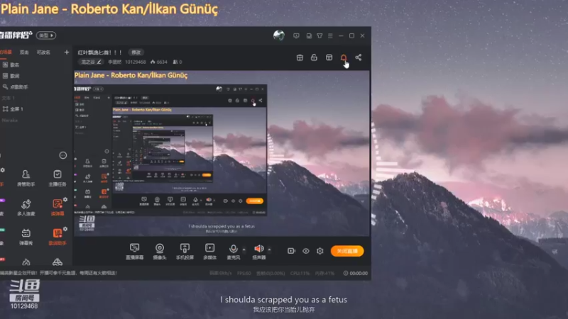Click the 6634 popularity flame count
The width and height of the screenshot is (568, 319).
pos(158,62)
